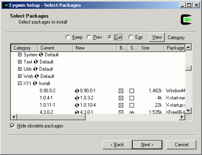Expand the Text category

pyautogui.click(x=20, y=62)
